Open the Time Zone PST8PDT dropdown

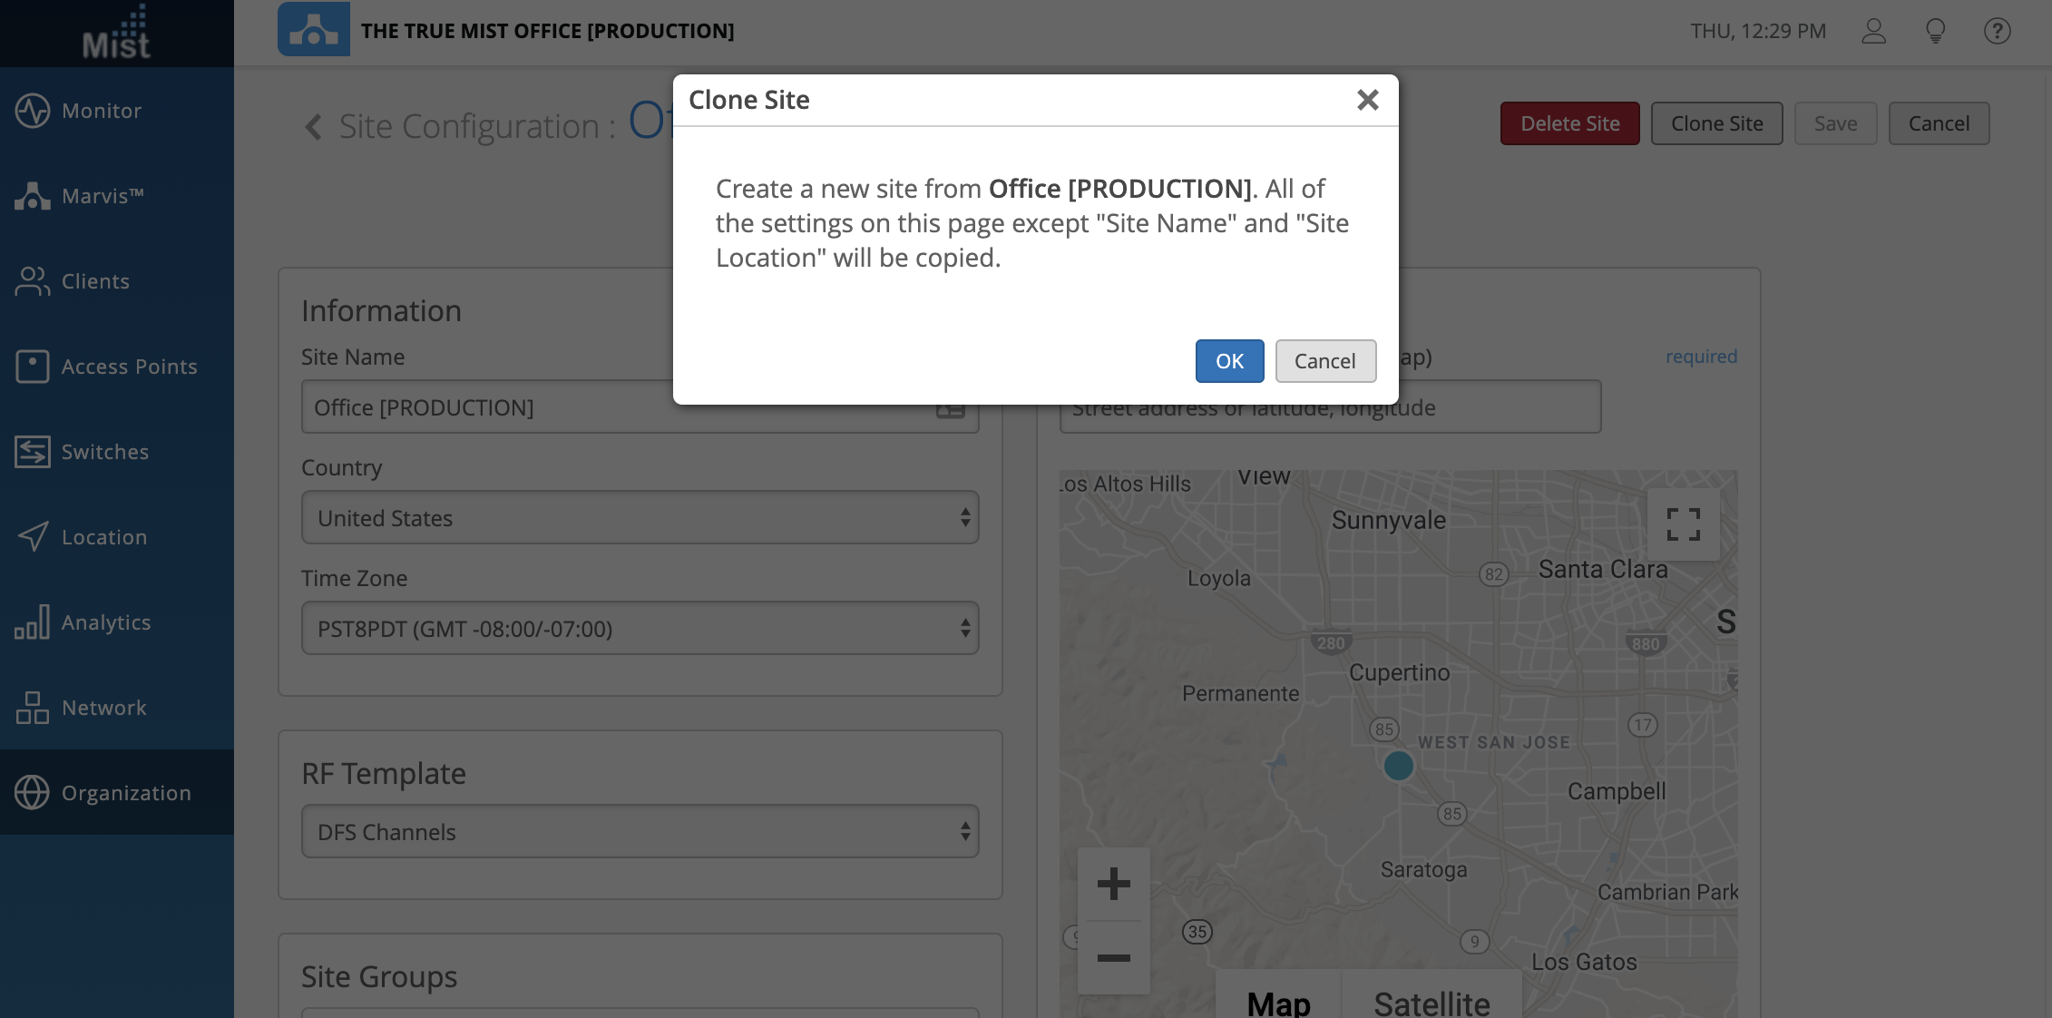[640, 629]
